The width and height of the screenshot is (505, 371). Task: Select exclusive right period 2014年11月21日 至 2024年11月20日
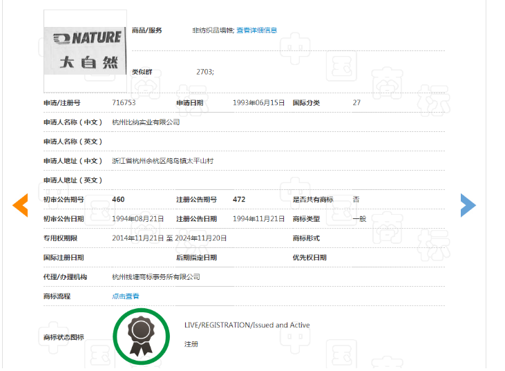(169, 238)
